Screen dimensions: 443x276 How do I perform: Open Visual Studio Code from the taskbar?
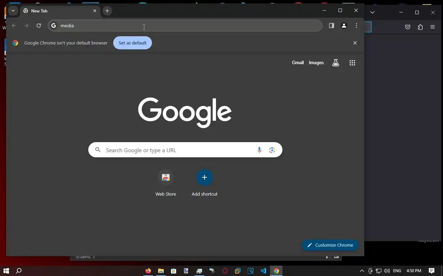[263, 271]
